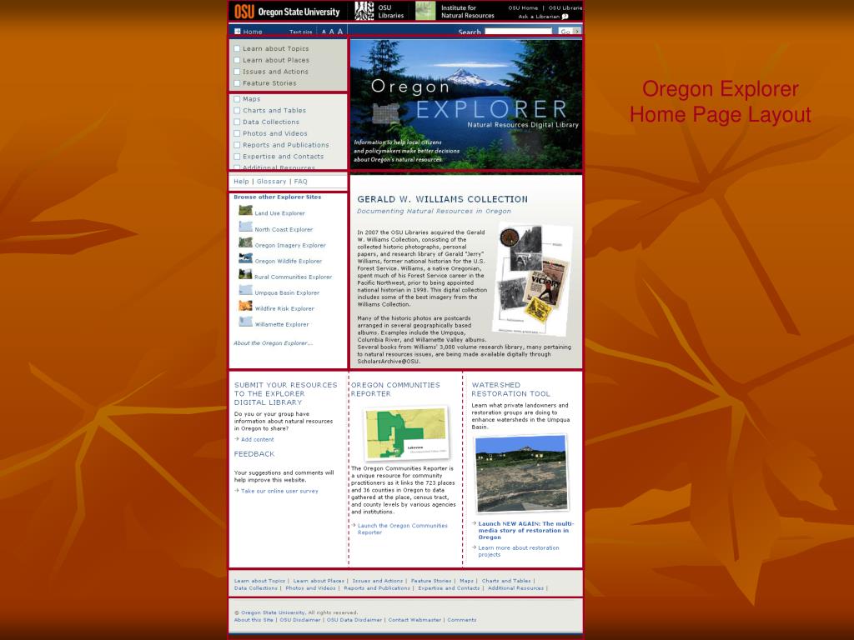Click the North Coast Explorer thumbnail icon
854x640 pixels.
246,227
